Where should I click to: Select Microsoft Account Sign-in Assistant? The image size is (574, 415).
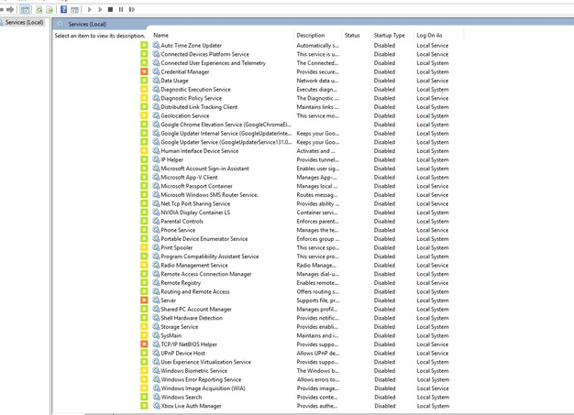pos(205,169)
